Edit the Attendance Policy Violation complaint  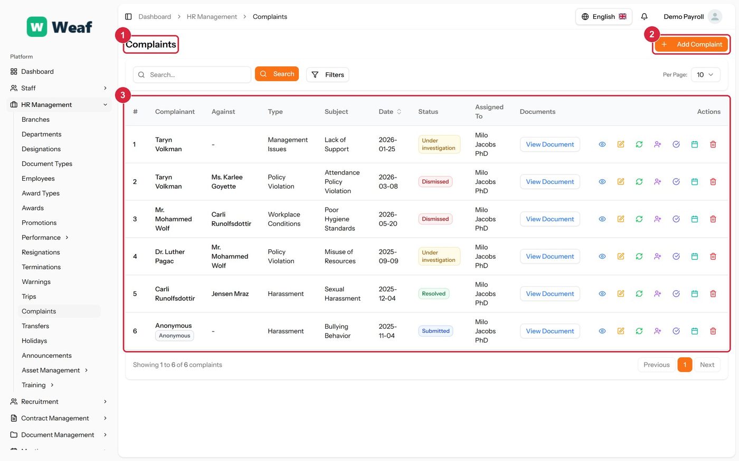tap(621, 182)
